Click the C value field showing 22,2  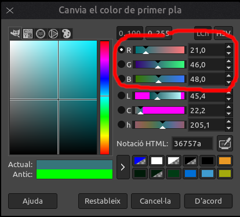point(206,110)
